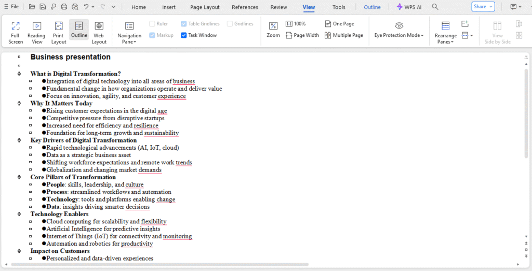Open the Zoom dialog
The width and height of the screenshot is (532, 271).
[273, 30]
